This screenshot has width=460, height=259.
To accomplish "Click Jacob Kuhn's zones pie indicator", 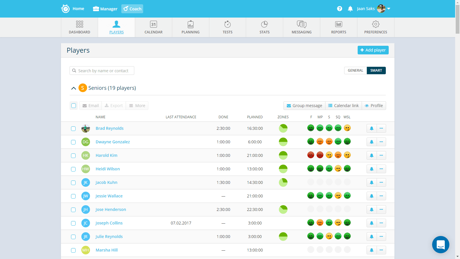I will [283, 182].
